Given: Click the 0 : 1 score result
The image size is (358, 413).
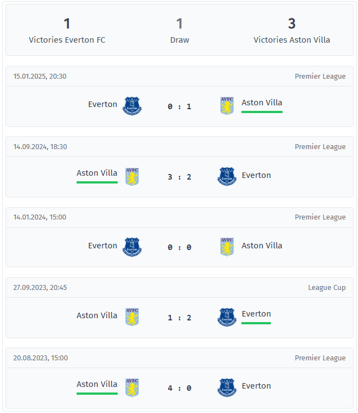Looking at the screenshot, I should tap(179, 106).
